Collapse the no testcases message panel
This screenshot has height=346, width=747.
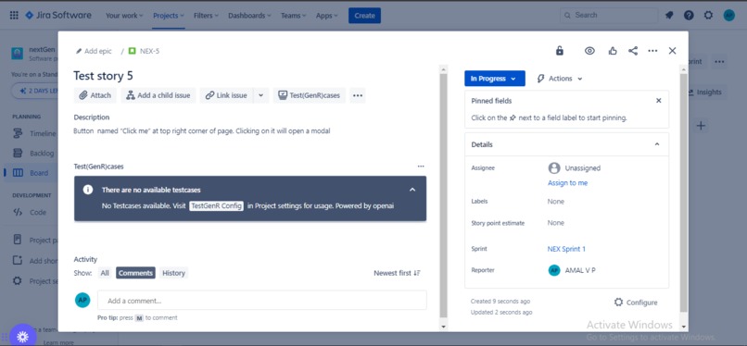pyautogui.click(x=412, y=190)
